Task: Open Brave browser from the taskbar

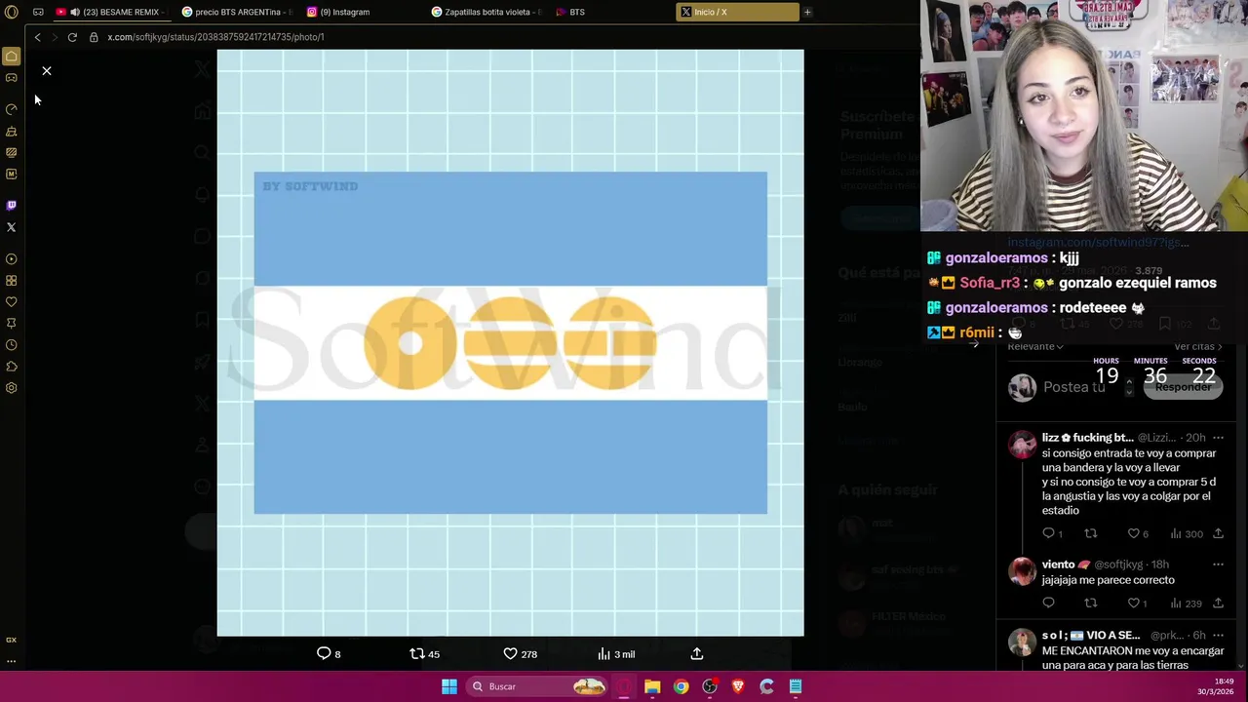Action: [x=738, y=686]
